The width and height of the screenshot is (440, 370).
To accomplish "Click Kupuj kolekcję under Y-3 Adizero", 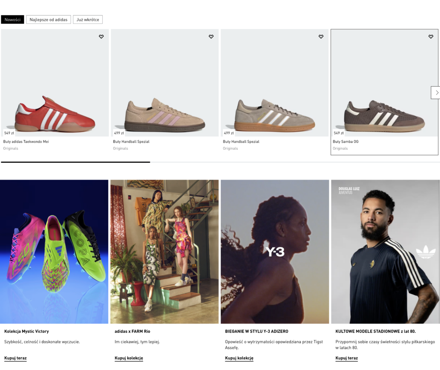I will 239,358.
